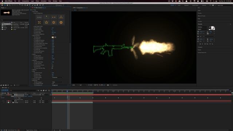
Task: Click the interpret footage icon at Project bottom
Action: coord(1,85)
